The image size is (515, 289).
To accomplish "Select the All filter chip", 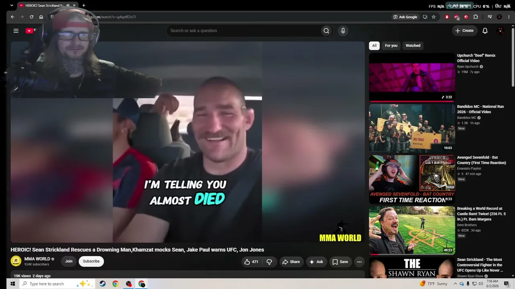I will 374,46.
